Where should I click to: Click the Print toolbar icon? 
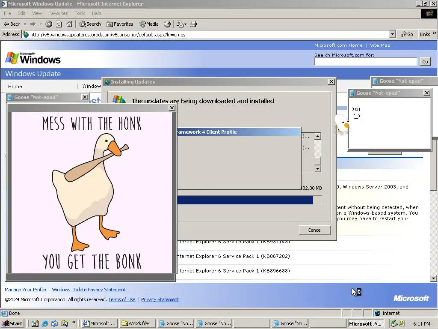coord(193,24)
